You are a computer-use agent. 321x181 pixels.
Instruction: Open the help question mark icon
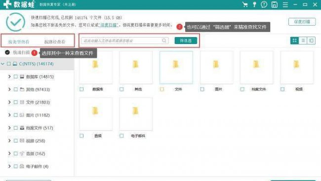click(x=264, y=4)
